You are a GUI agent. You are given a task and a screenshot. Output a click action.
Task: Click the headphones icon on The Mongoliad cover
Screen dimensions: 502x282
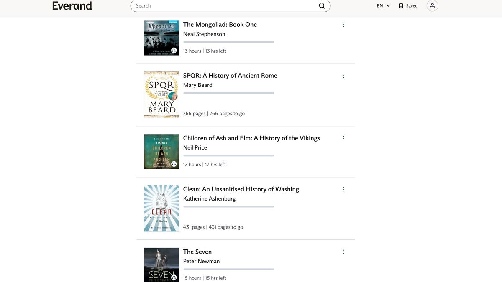click(x=174, y=51)
